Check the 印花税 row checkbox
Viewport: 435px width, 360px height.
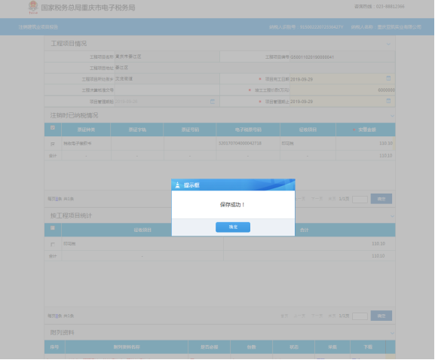[53, 244]
